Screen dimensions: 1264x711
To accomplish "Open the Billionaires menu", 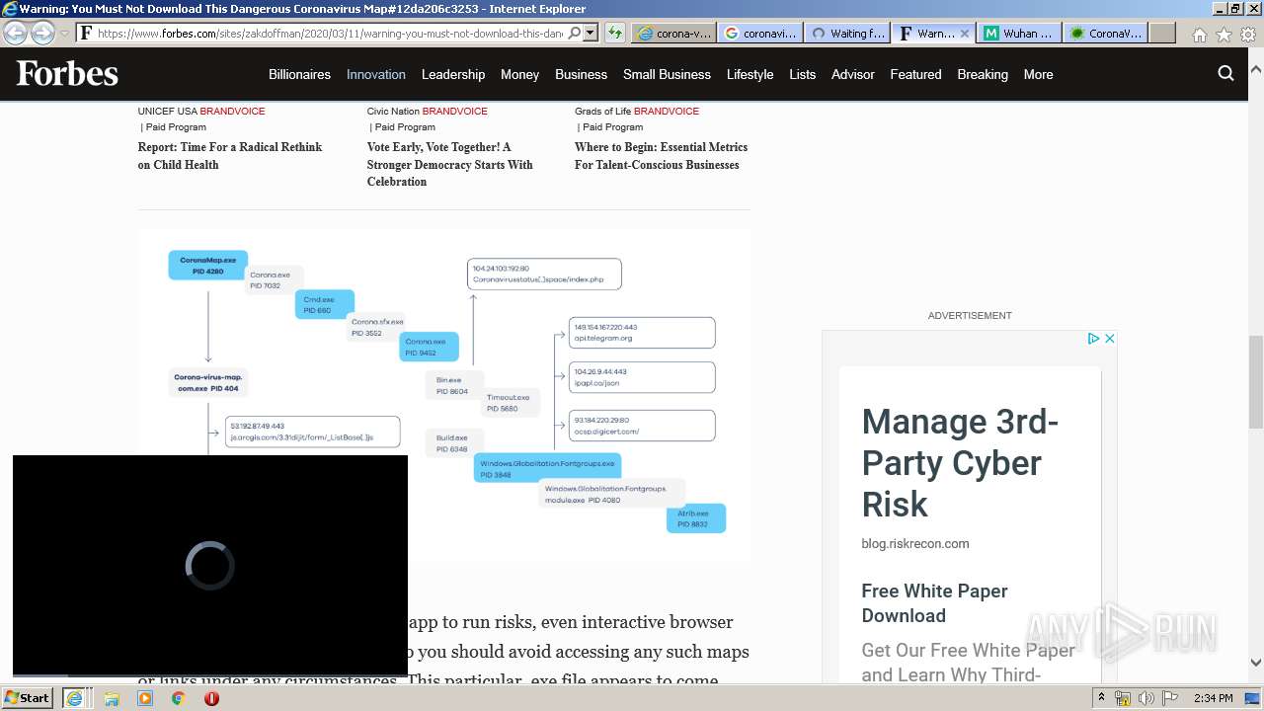I will tap(299, 74).
